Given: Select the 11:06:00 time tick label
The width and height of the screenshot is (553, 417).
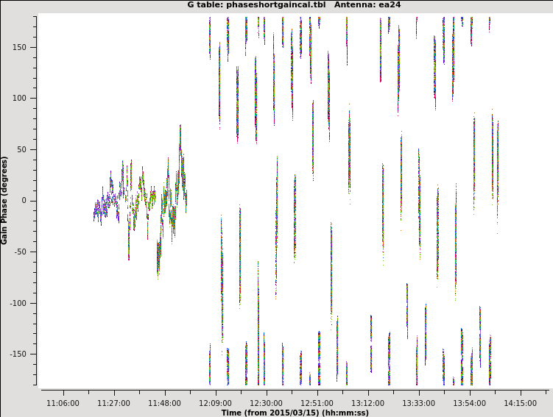Looking at the screenshot, I should point(63,403).
